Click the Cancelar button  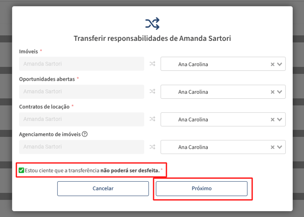[x=103, y=188]
